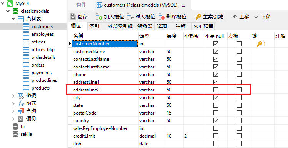The height and width of the screenshot is (148, 288).
Task: Select the customers @classicmodels editor tab
Action: (x=143, y=5)
